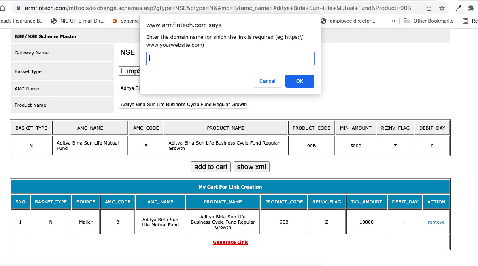Image resolution: width=478 pixels, height=266 pixels.
Task: Select the PRODUCT_CODE 90B cell in scheme table
Action: (x=311, y=146)
